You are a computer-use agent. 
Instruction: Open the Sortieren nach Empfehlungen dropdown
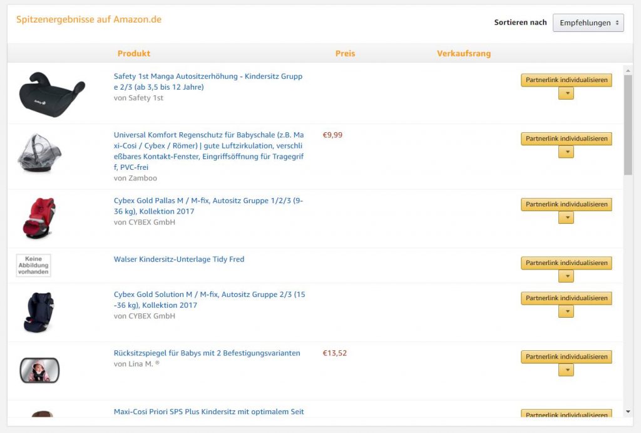(588, 23)
